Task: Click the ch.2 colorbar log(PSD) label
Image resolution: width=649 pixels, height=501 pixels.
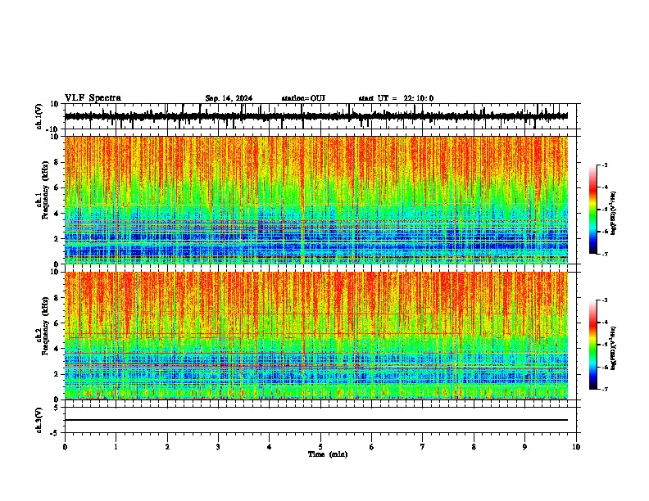Action: pyautogui.click(x=613, y=348)
